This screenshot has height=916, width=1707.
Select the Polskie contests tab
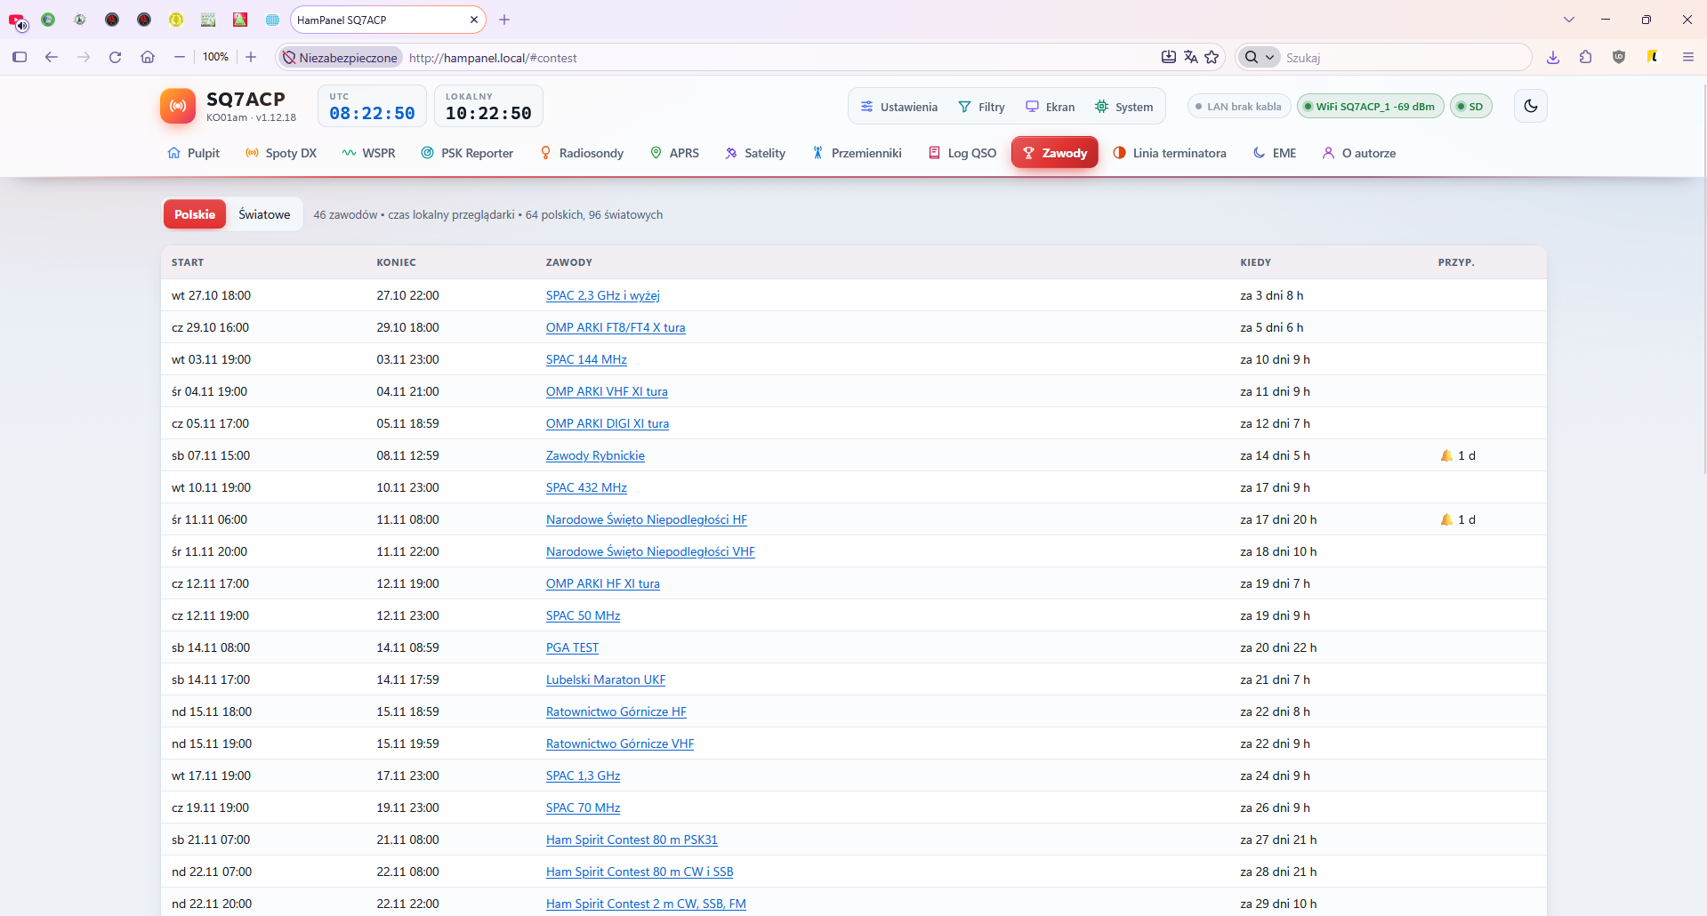click(195, 214)
